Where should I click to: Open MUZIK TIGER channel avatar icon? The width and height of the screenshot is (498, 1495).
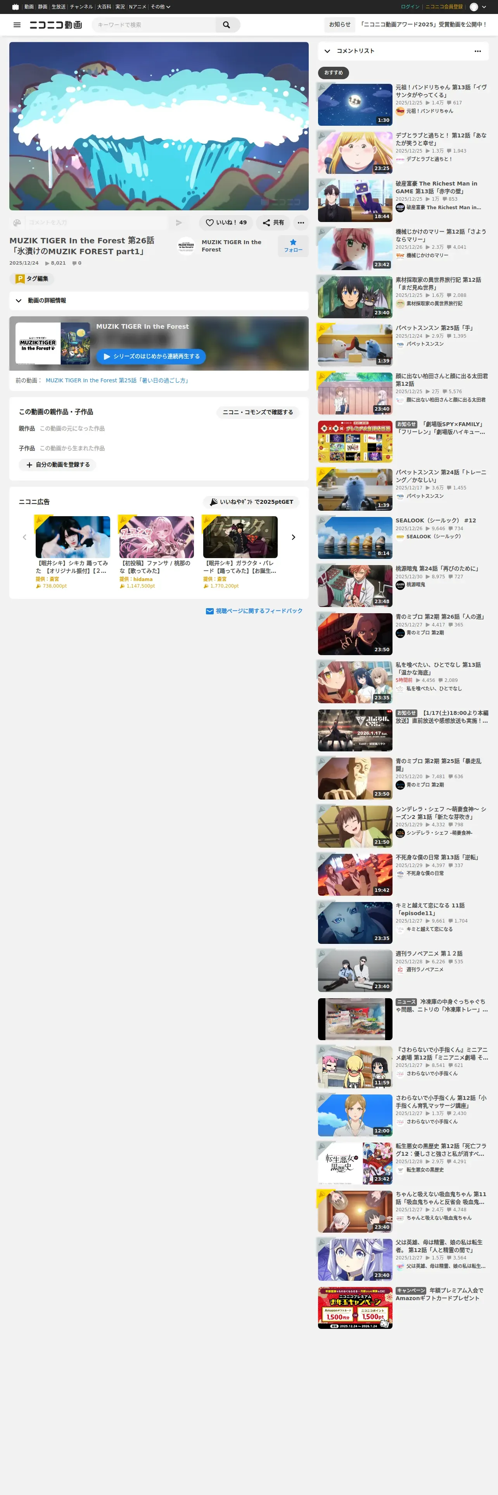[186, 246]
